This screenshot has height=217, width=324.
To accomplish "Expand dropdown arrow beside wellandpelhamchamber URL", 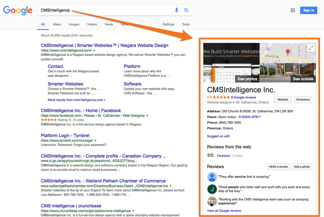I will pyautogui.click(x=170, y=186).
